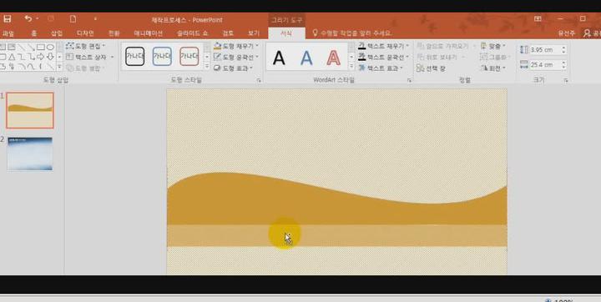Viewport: 601px width, 302px height.
Task: Open the Undo history dropdown arrow
Action: click(x=38, y=19)
